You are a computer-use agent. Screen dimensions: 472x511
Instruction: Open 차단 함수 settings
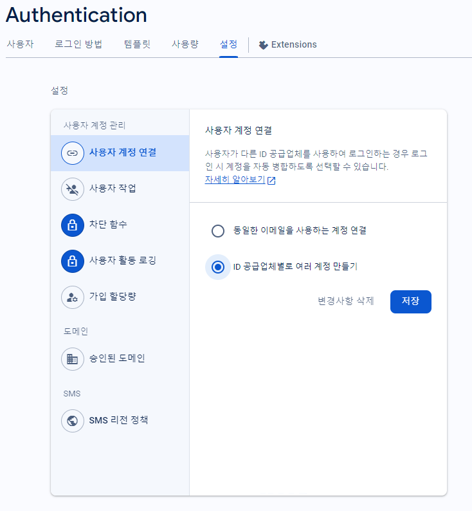pyautogui.click(x=120, y=225)
